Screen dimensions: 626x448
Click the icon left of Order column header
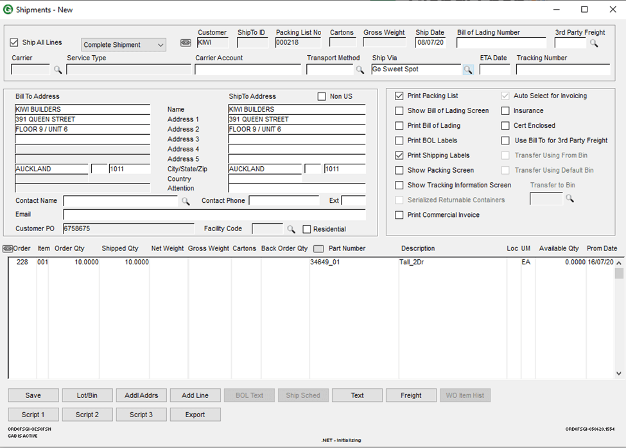point(8,248)
